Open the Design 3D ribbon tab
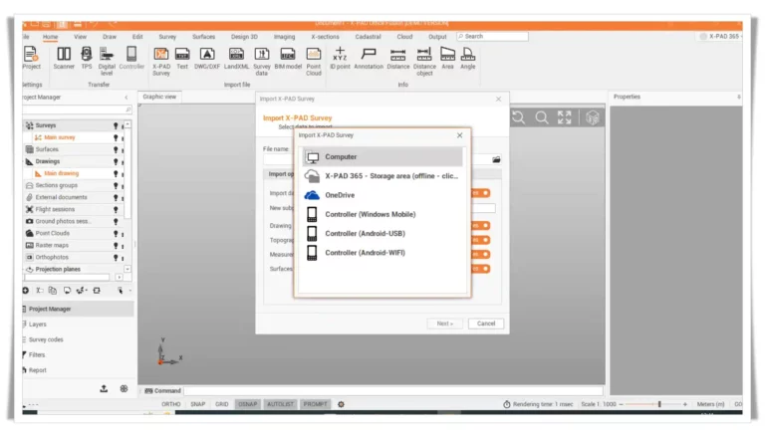Image resolution: width=765 pixels, height=437 pixels. pos(244,37)
